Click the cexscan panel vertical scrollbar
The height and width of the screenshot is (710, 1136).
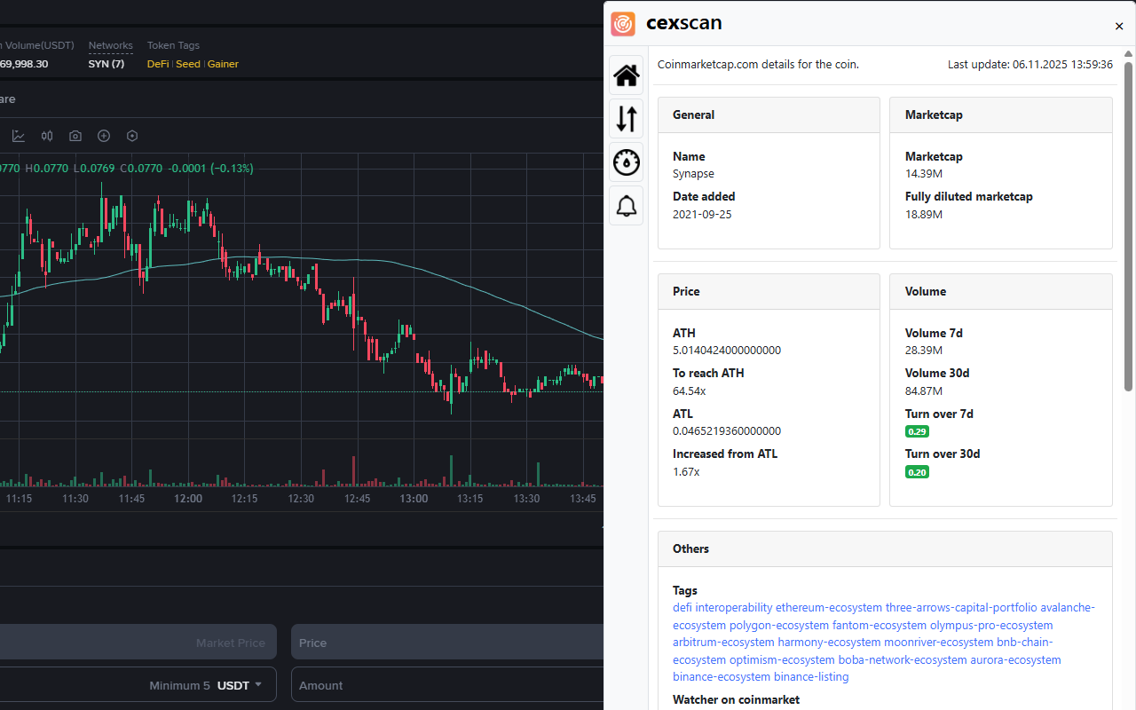tap(1129, 226)
